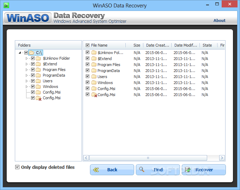Screen dimensions: 240x190
Task: Open the About link
Action: [219, 20]
